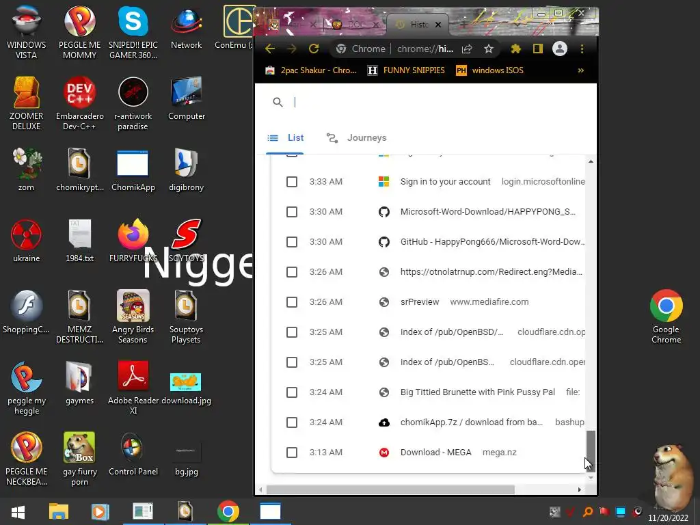This screenshot has height=525, width=700.
Task: Switch to the Journeys tab
Action: tap(356, 138)
